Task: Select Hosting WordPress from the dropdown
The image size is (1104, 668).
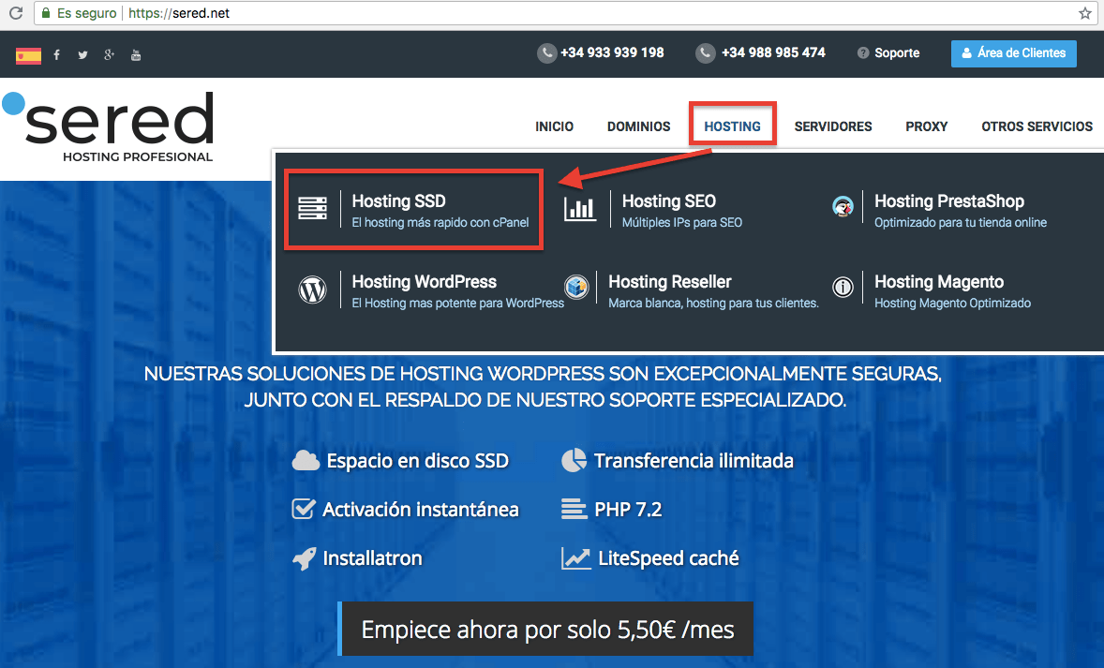Action: point(424,282)
